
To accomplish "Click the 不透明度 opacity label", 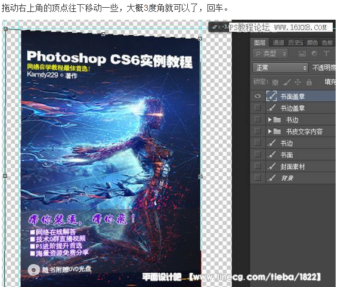I will [x=324, y=67].
